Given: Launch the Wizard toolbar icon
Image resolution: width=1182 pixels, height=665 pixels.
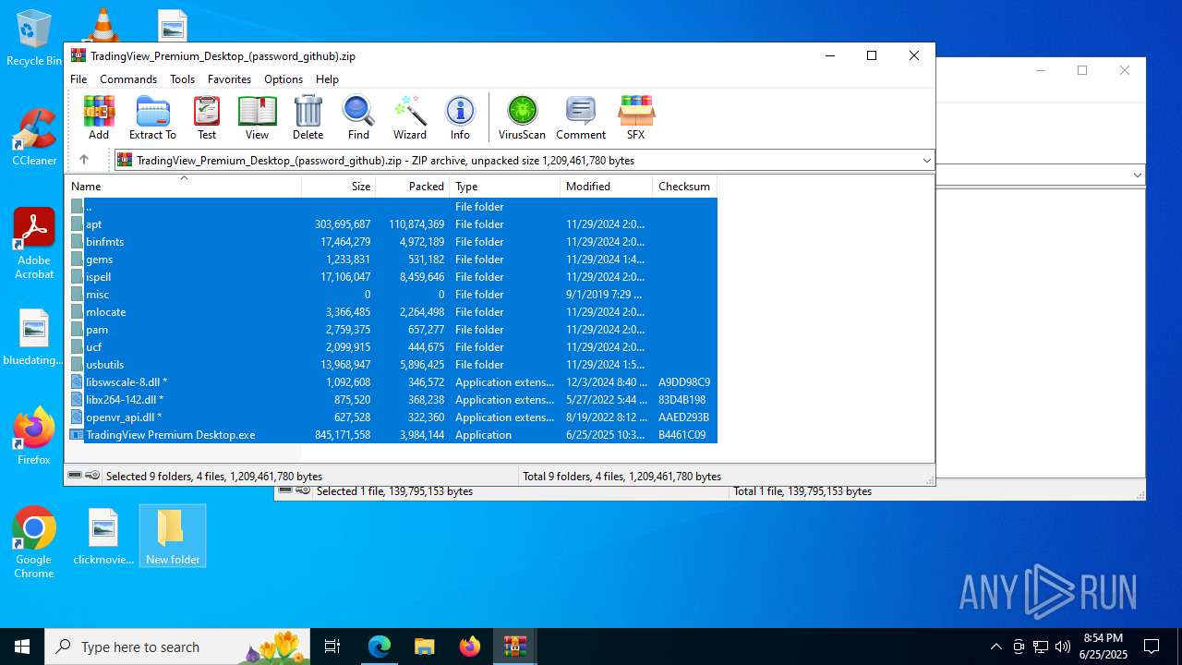Looking at the screenshot, I should [410, 117].
